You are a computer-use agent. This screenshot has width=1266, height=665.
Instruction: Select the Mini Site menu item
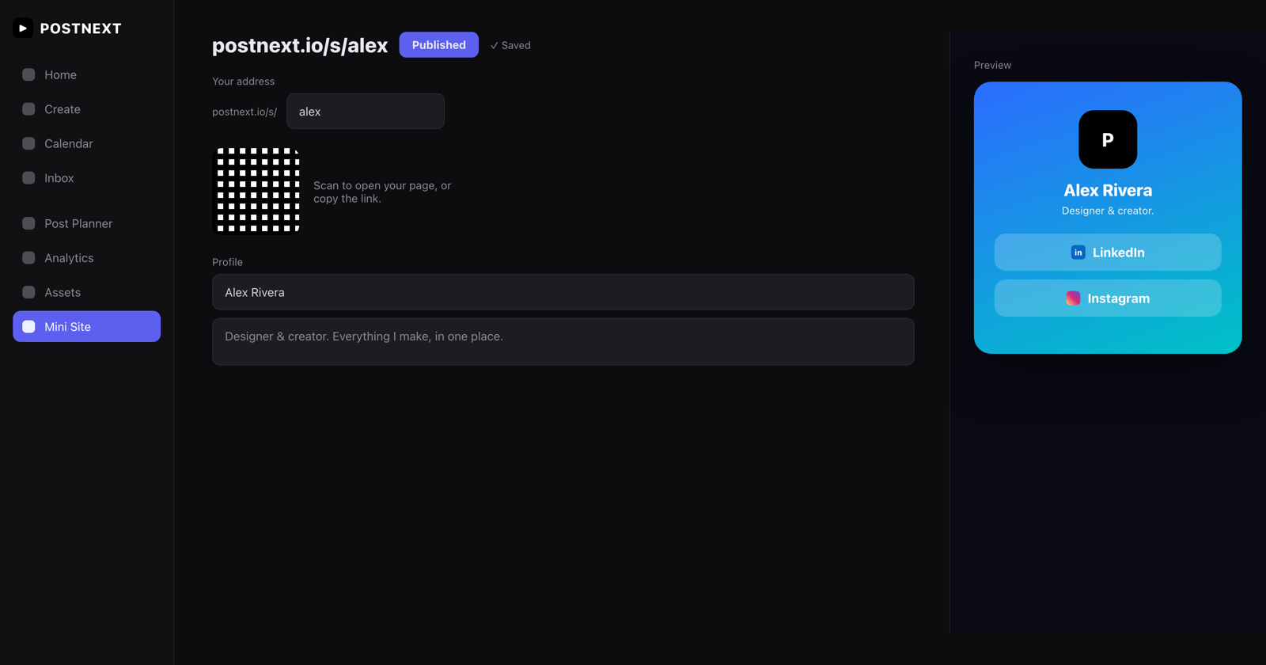tap(87, 326)
